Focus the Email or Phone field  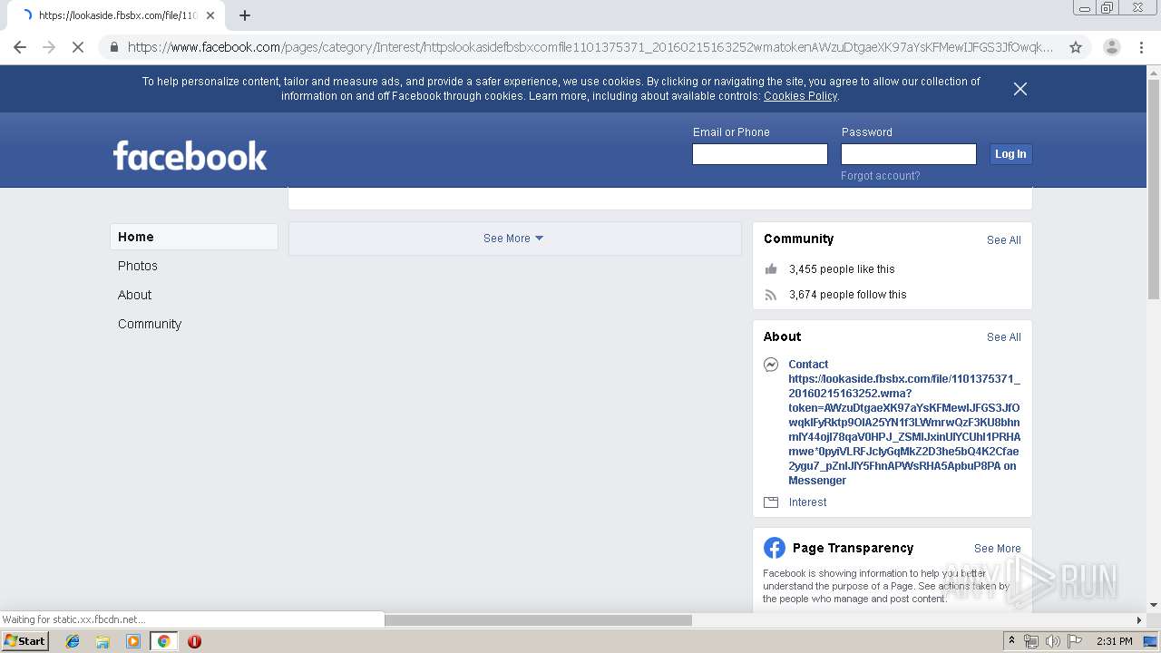760,154
